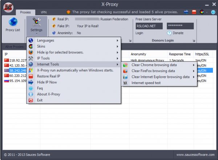This screenshot has width=218, height=160.
Task: Open About X-Proxy menu entry
Action: pyautogui.click(x=73, y=94)
